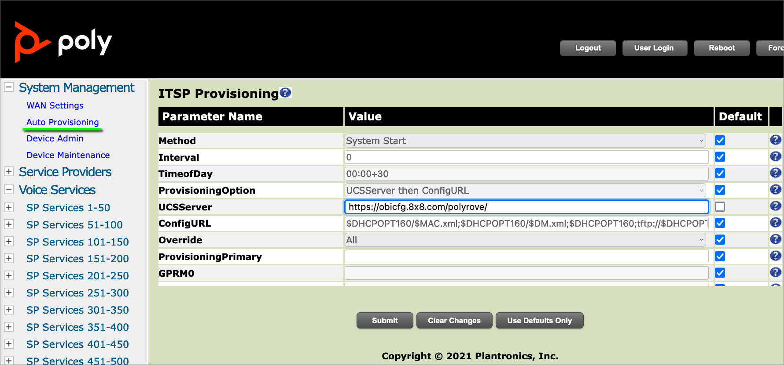Toggle ConfigURL default checkbox
This screenshot has height=365, width=784.
tap(720, 223)
